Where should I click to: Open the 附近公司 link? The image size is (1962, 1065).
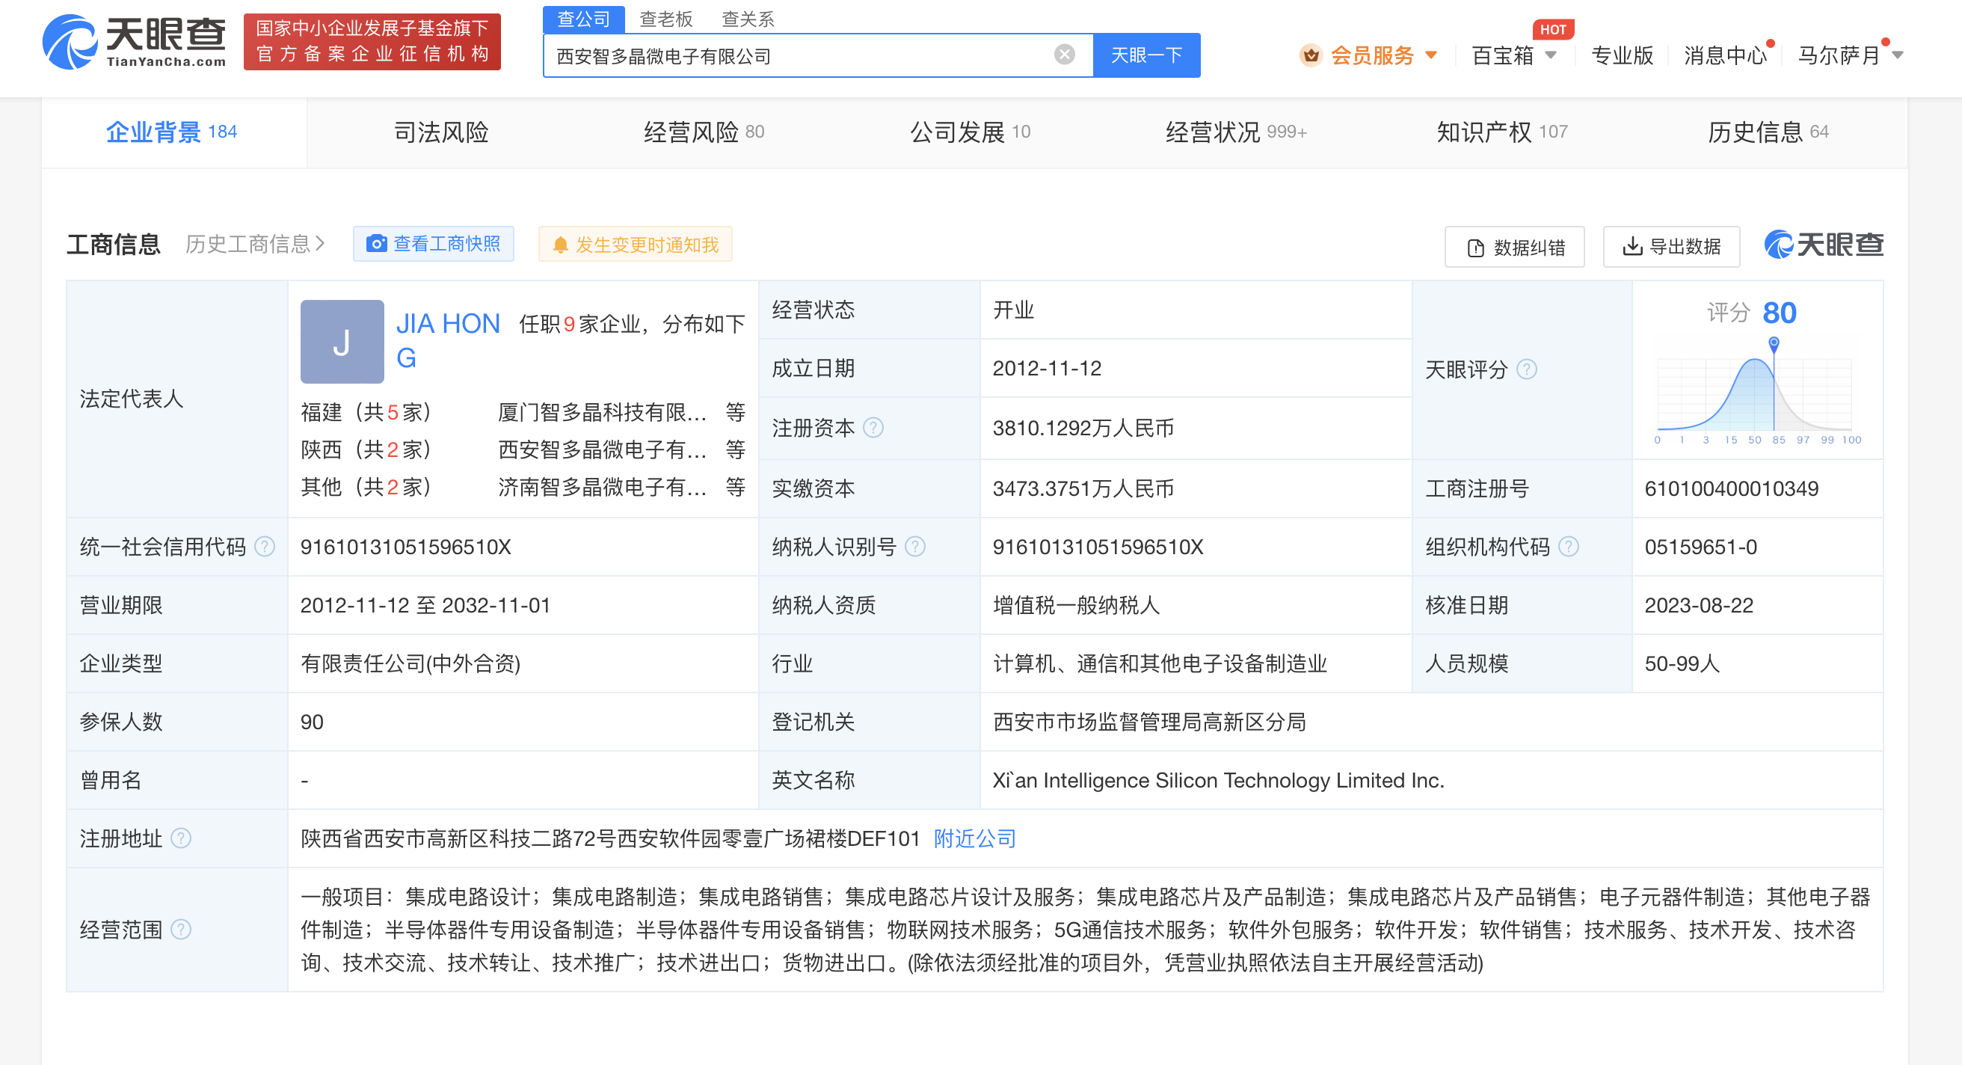point(974,838)
